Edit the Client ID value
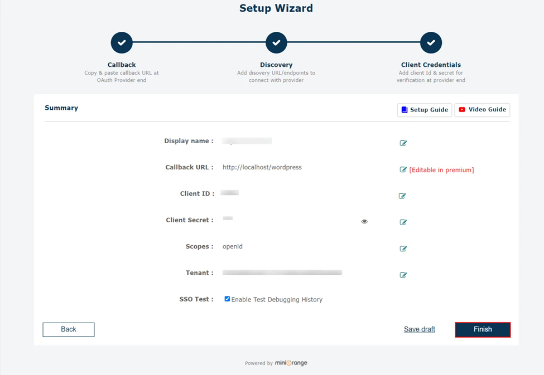 (x=402, y=196)
